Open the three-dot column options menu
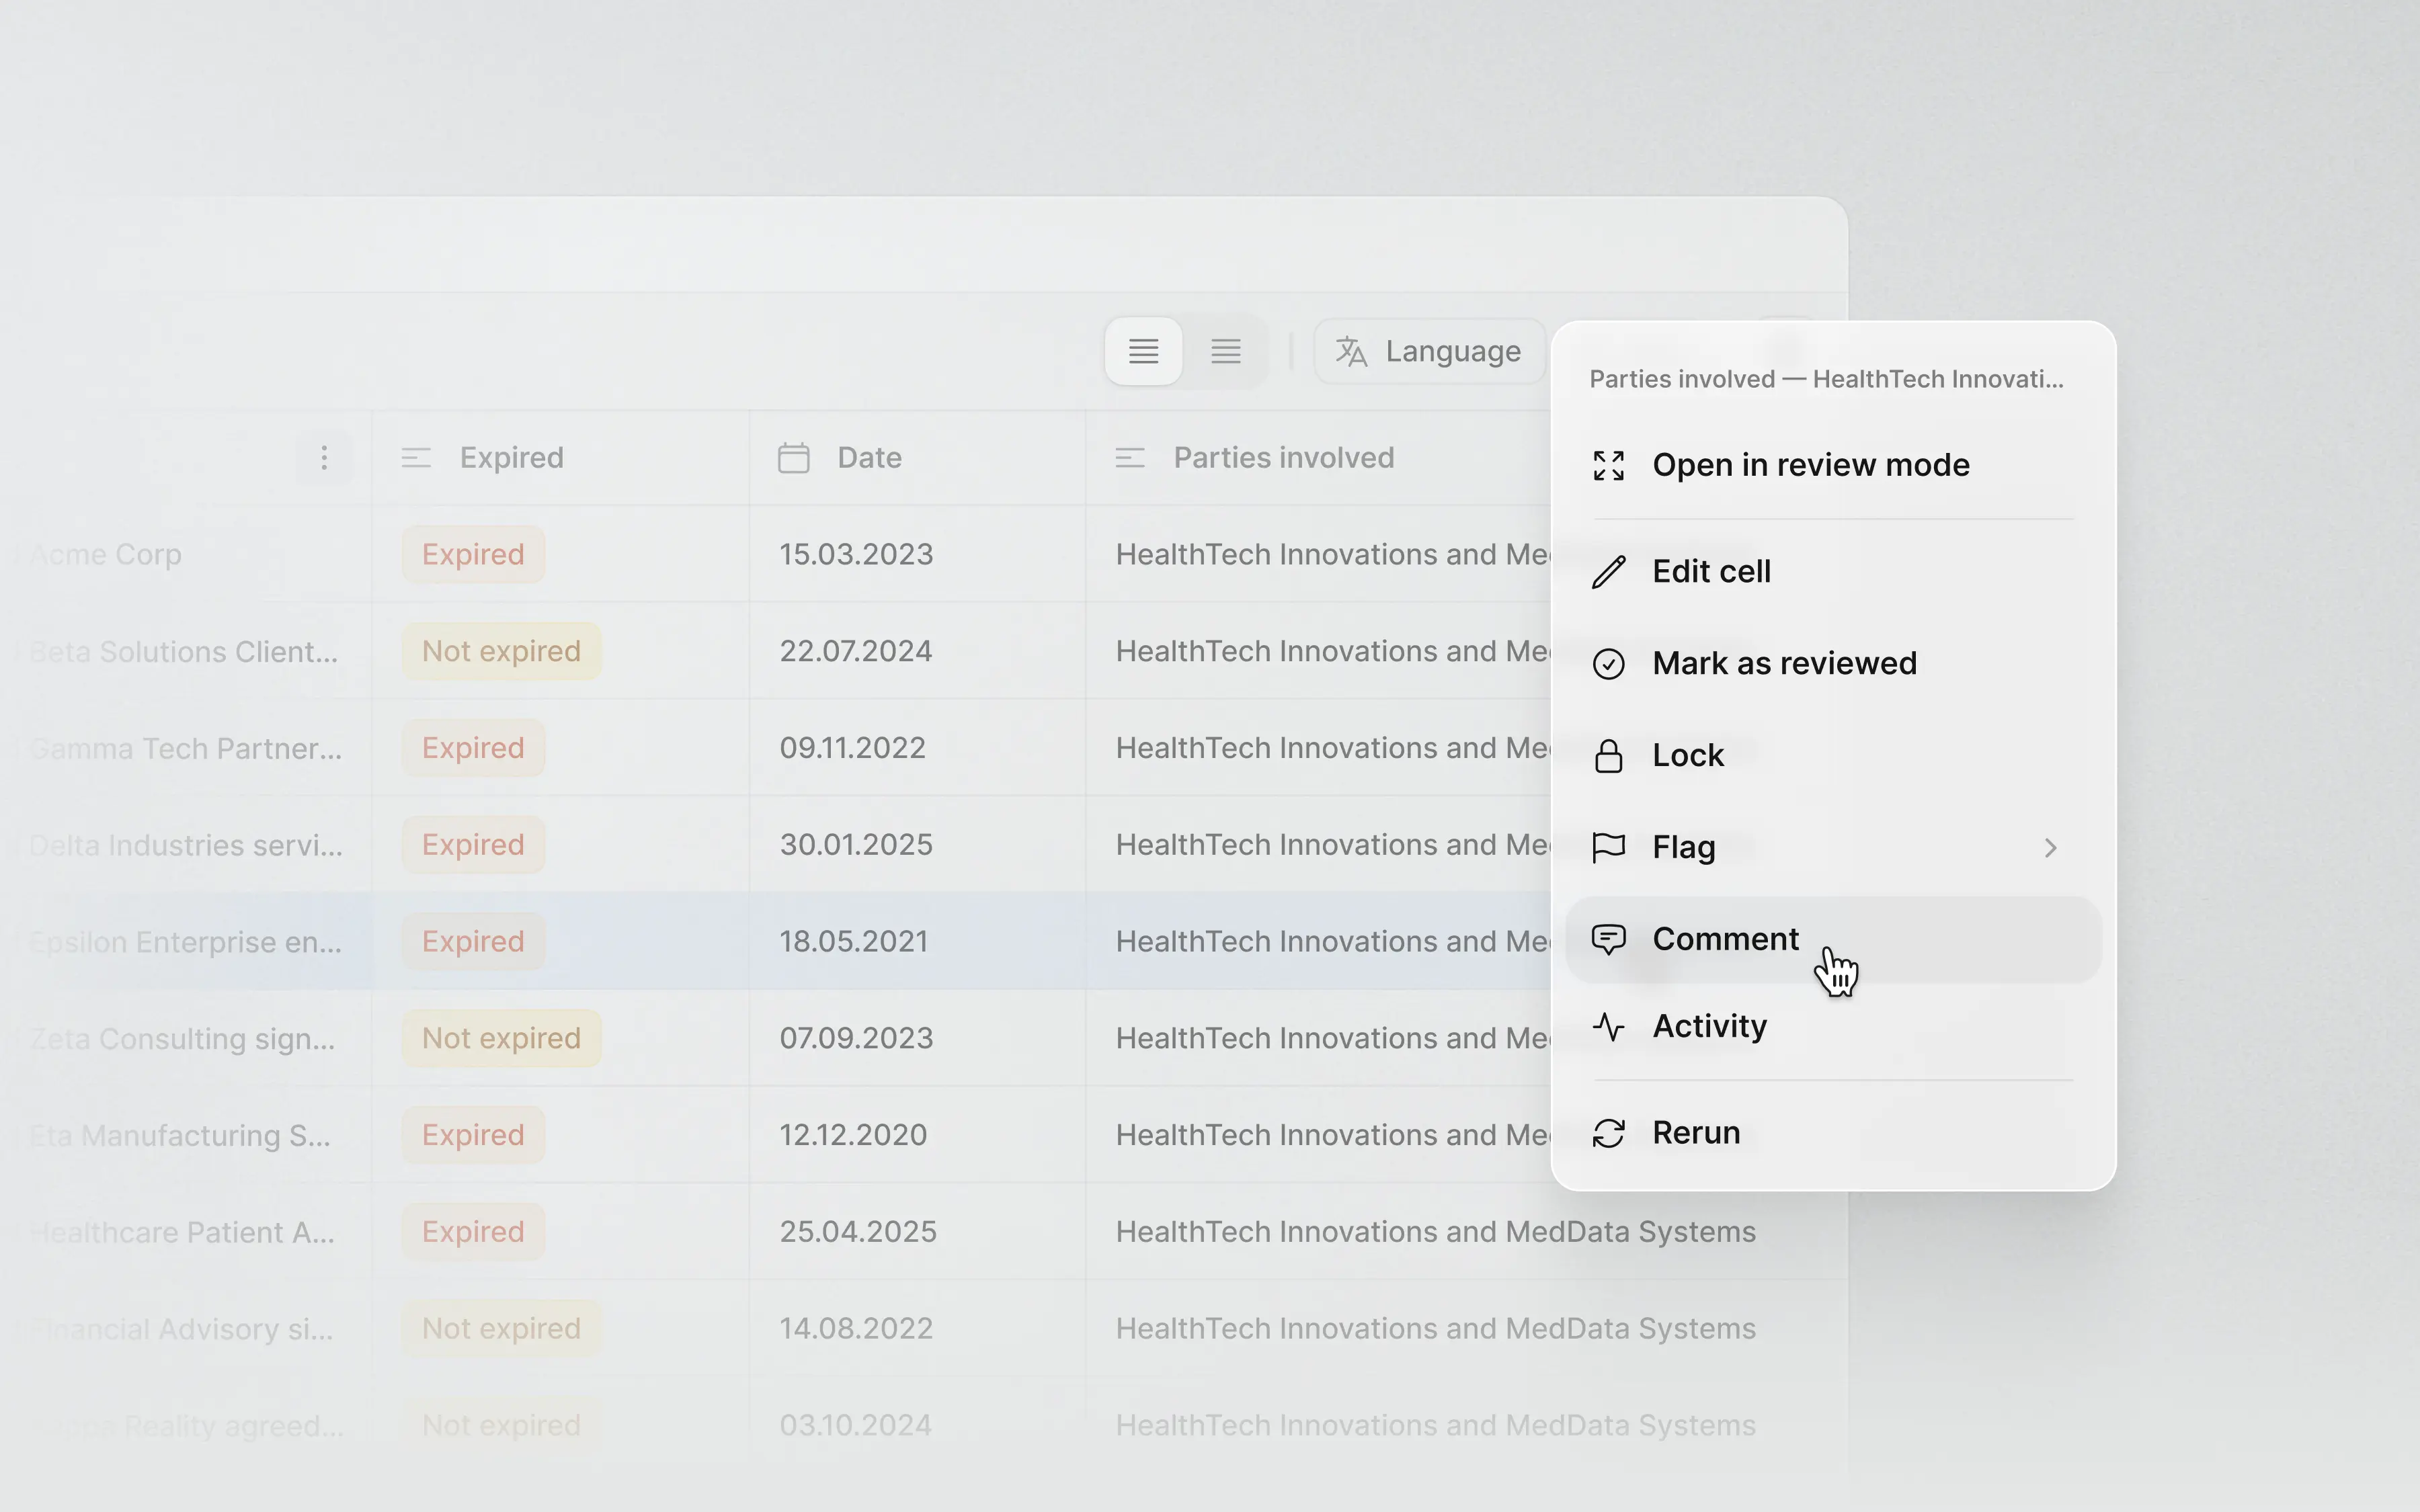Screen dimensions: 2420x1512 [x=324, y=458]
